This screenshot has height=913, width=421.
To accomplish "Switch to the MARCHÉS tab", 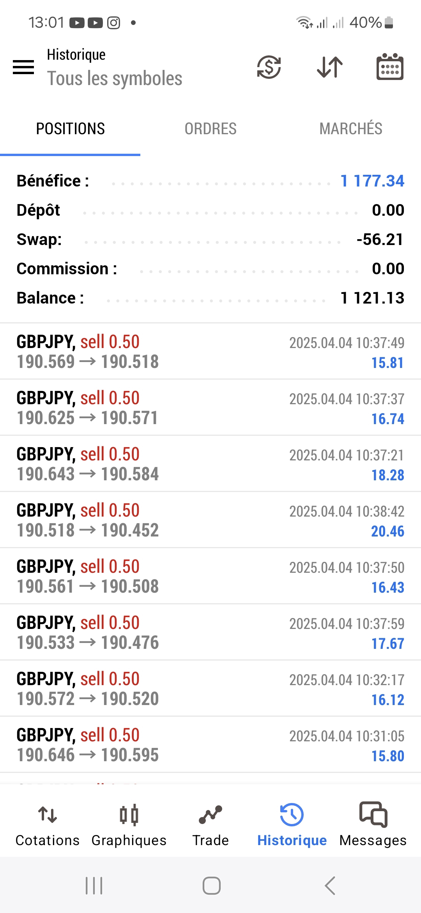I will [351, 129].
